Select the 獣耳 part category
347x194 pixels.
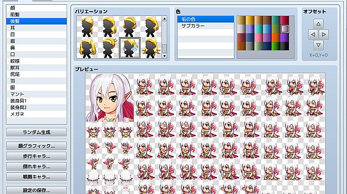coord(37,68)
